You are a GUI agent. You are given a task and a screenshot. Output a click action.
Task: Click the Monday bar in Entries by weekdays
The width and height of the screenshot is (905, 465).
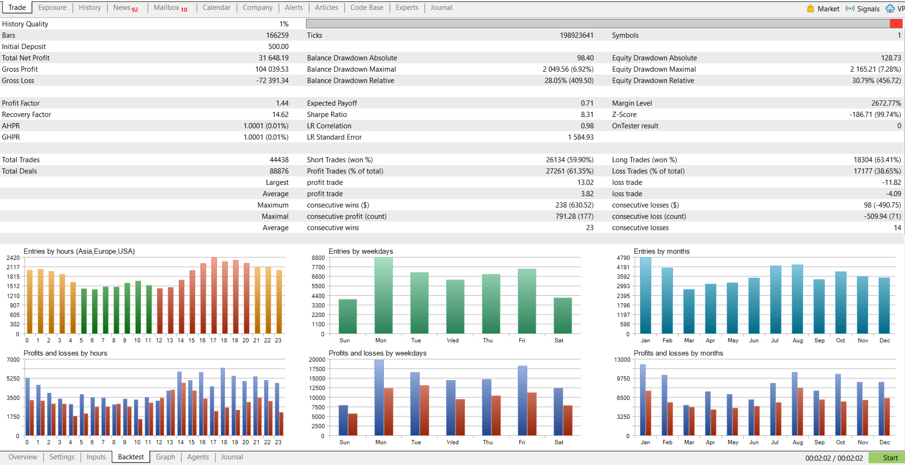(x=383, y=296)
